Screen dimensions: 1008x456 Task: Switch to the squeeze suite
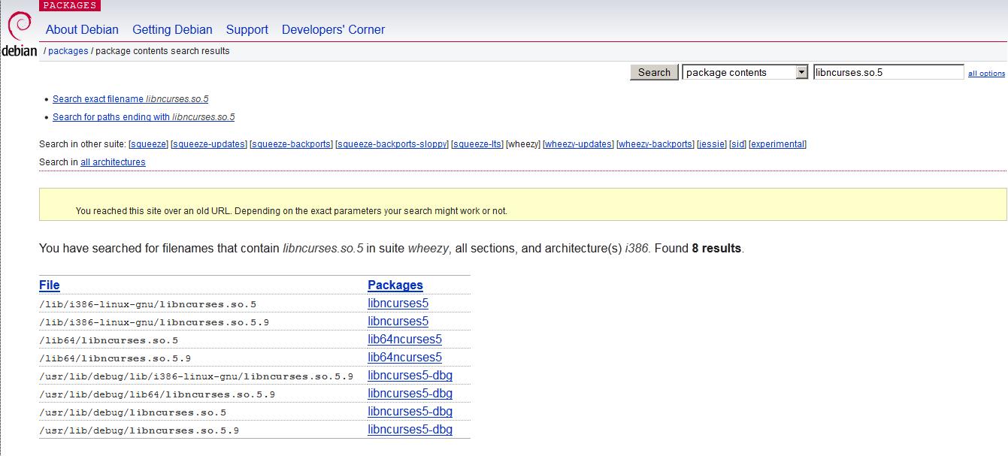148,144
